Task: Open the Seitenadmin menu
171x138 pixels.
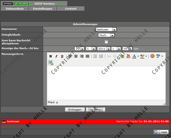Action: pos(15,9)
